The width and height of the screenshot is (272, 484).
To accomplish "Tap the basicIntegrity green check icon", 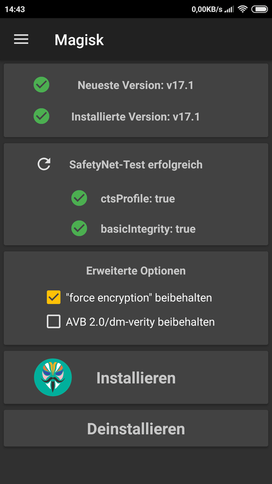I will [79, 229].
